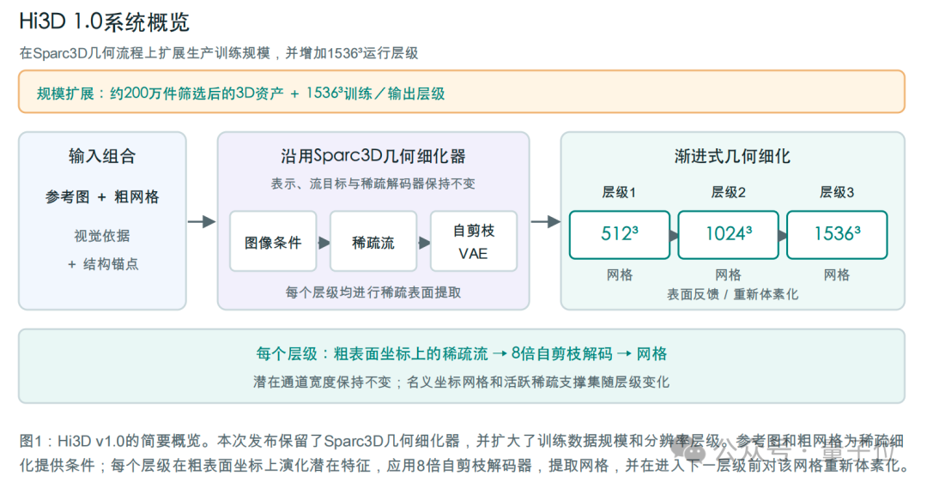Click the heading "渐进式几何细化"

point(732,156)
